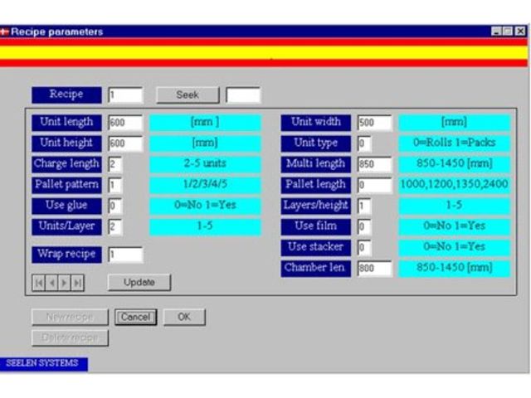Screen dimensions: 531x398
Task: Minimize the Recipe parameters window
Action: [497, 32]
